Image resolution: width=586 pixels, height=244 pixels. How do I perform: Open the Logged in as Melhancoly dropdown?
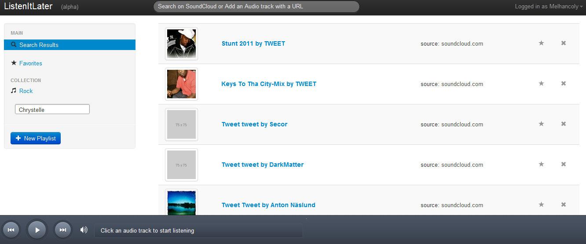click(549, 7)
